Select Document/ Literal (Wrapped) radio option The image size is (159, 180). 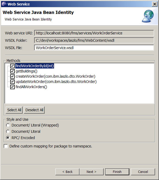coord(8,125)
